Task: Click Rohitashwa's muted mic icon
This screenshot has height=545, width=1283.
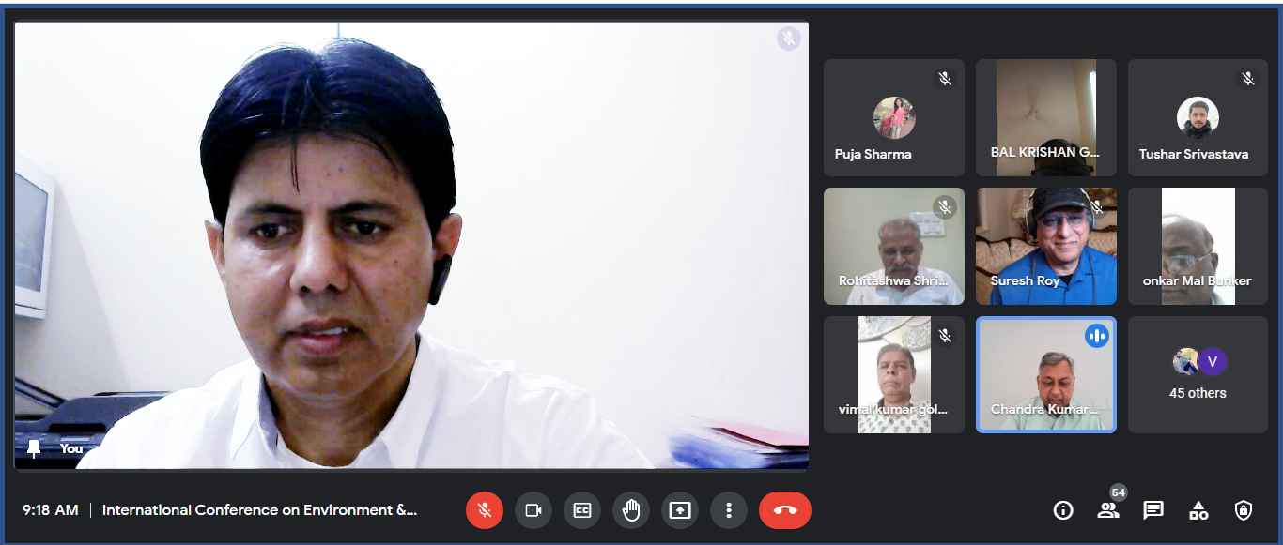Action: pos(945,207)
